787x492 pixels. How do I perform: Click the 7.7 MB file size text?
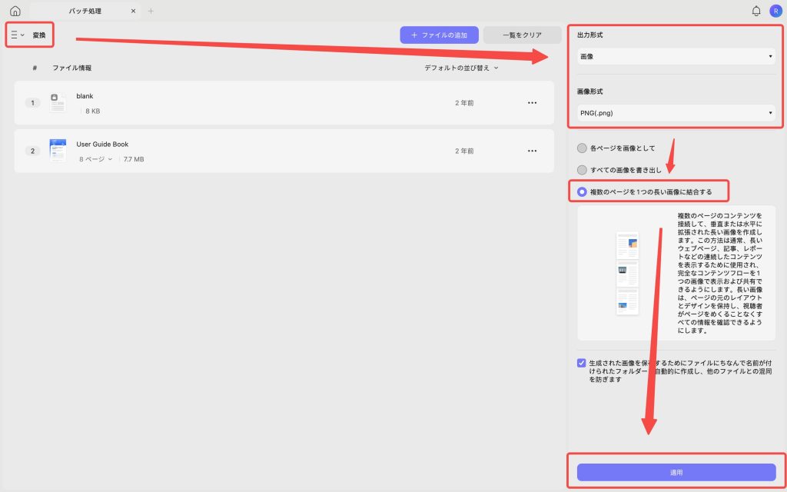point(134,159)
